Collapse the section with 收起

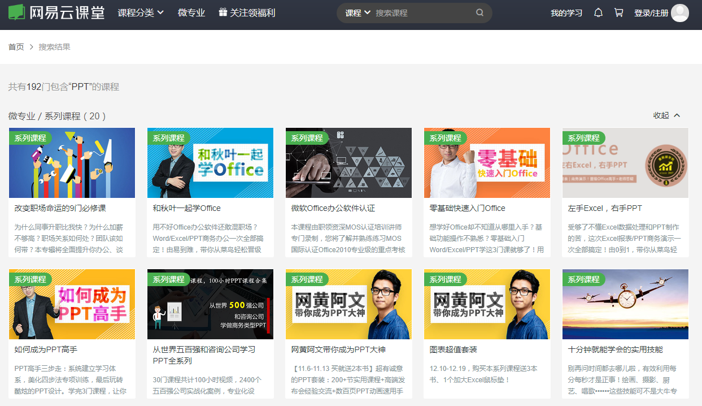point(667,115)
